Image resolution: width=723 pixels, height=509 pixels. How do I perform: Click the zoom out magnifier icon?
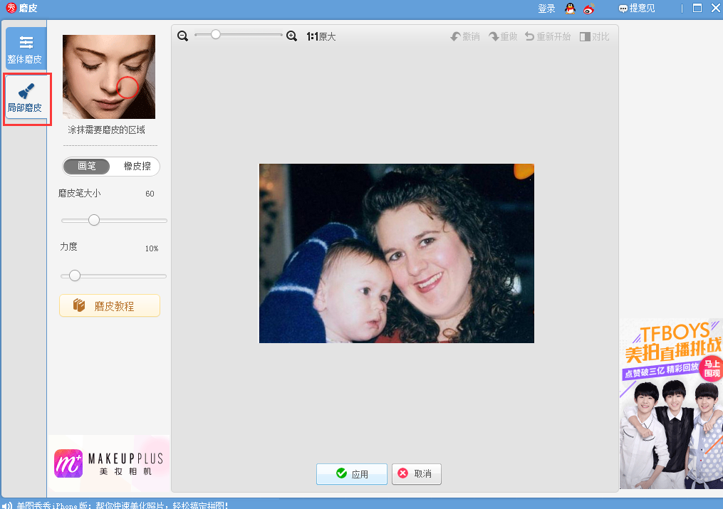(182, 36)
